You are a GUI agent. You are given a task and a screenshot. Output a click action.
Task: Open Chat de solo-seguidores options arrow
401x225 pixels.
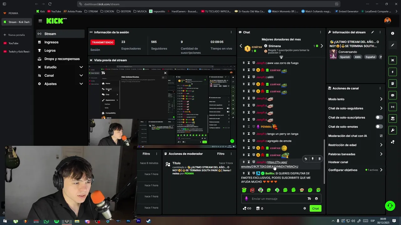pos(381,108)
